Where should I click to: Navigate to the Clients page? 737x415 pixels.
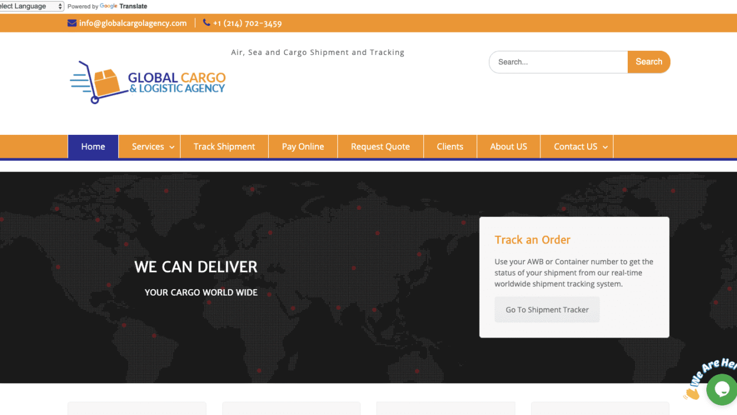(449, 147)
